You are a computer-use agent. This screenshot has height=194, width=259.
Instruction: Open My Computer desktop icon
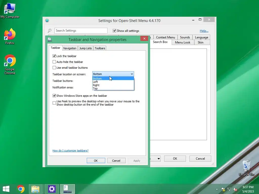pos(10,10)
